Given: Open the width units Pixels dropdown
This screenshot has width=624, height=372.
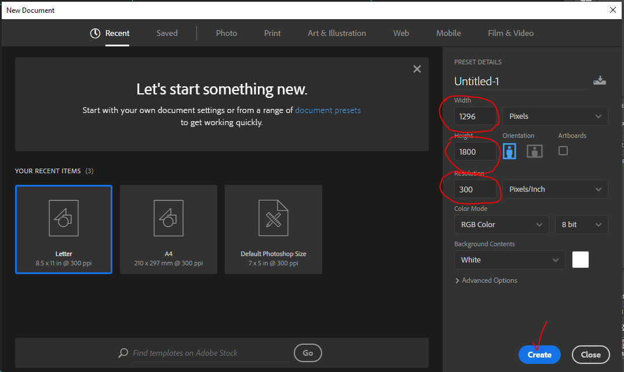Looking at the screenshot, I should (x=555, y=116).
